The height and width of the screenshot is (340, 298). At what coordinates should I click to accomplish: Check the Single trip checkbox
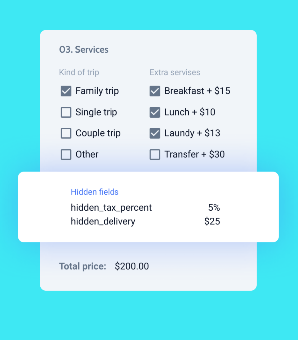(x=66, y=112)
